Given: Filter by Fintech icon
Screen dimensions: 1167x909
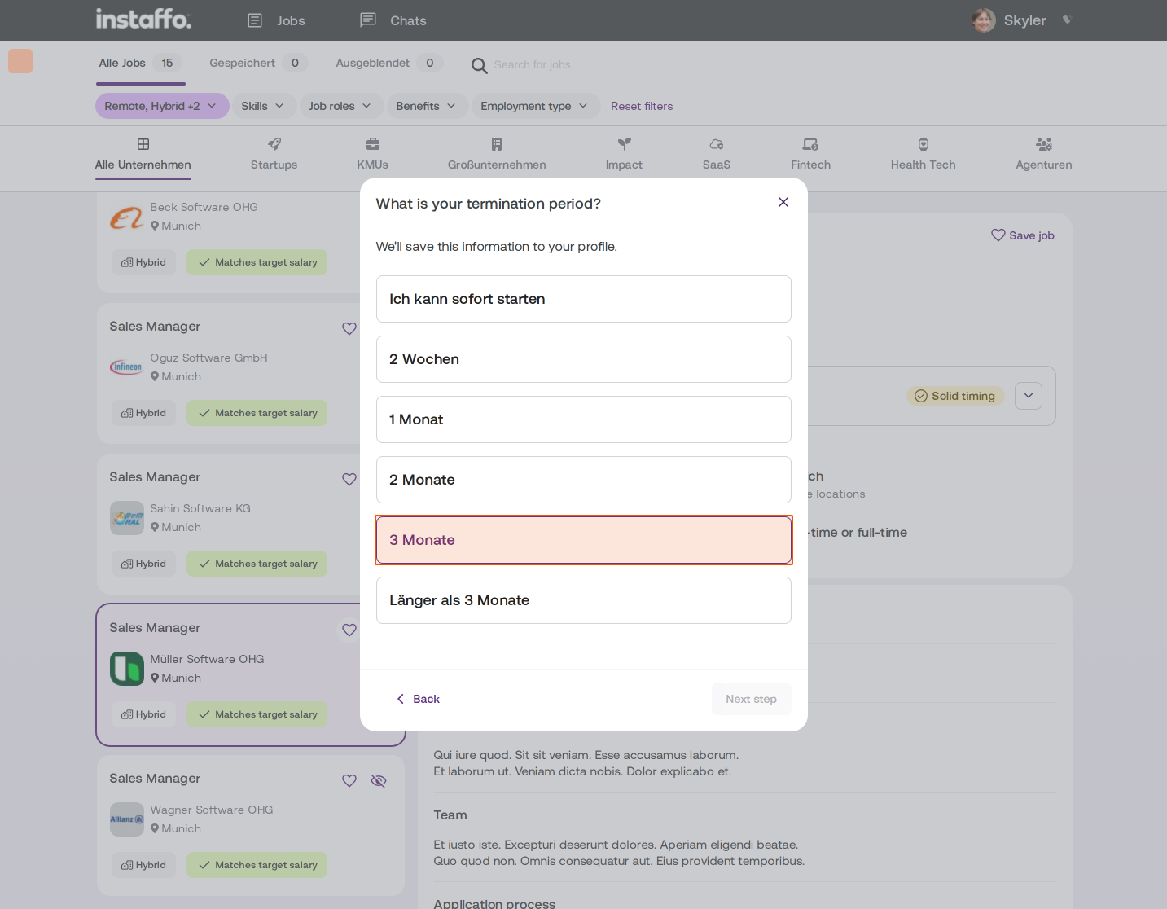Looking at the screenshot, I should [811, 144].
